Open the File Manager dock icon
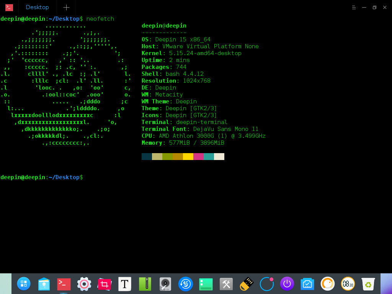The image size is (392, 294). coord(44,284)
